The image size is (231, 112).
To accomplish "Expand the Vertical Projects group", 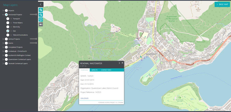I will [x=3, y=39].
